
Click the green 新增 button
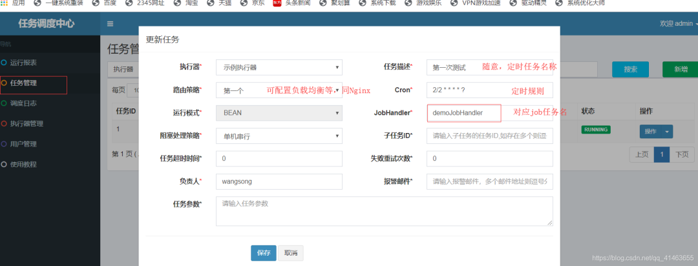[680, 69]
